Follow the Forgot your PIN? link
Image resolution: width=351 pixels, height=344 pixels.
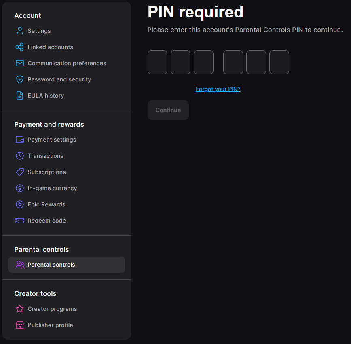[218, 89]
